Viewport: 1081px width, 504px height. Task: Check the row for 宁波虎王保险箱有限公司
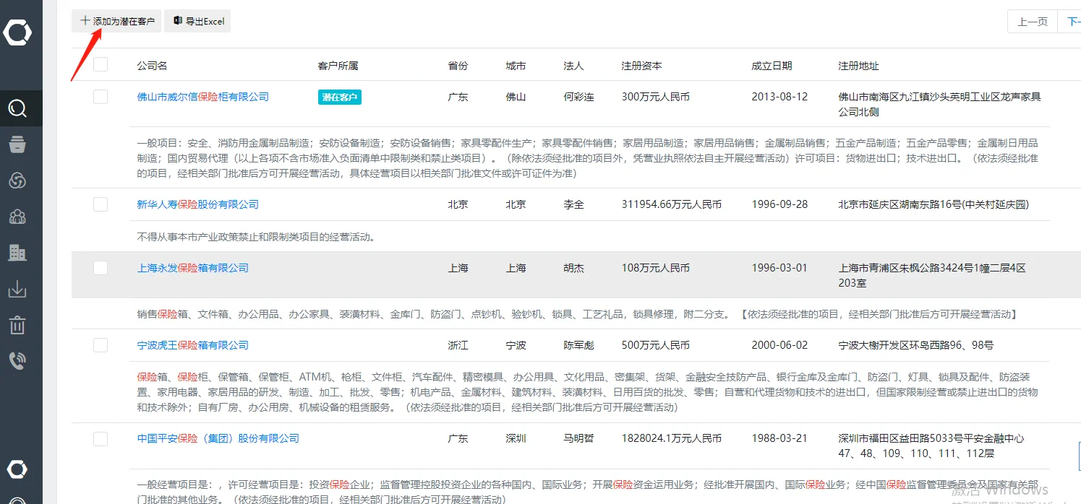(x=101, y=345)
